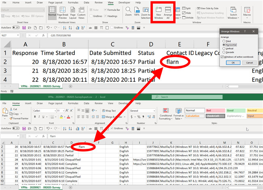Click Wrap Text in bottom window

pyautogui.click(x=109, y=111)
